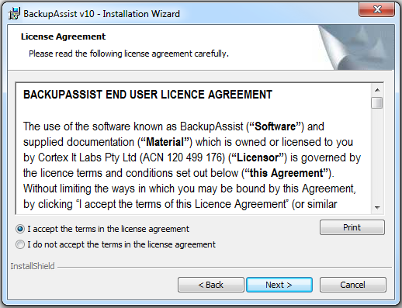Click the 'BACKUPASSIST END USER LICENCE AGREEMENT' heading
Image resolution: width=402 pixels, height=308 pixels.
pyautogui.click(x=147, y=95)
